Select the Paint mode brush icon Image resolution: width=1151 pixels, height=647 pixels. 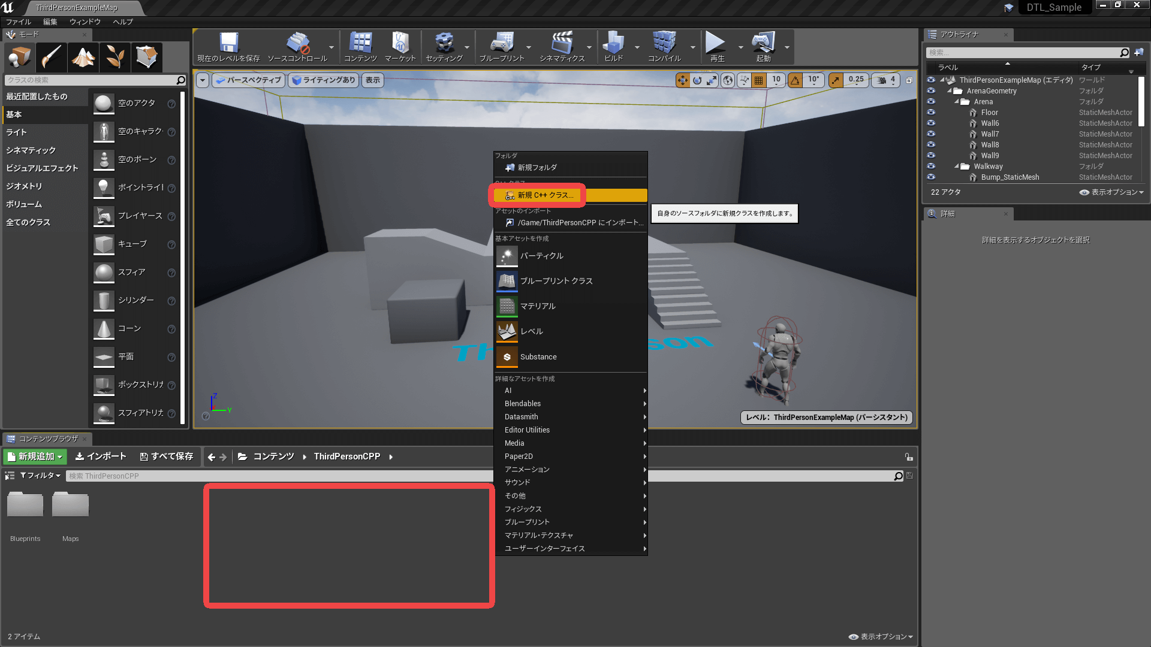(x=52, y=58)
